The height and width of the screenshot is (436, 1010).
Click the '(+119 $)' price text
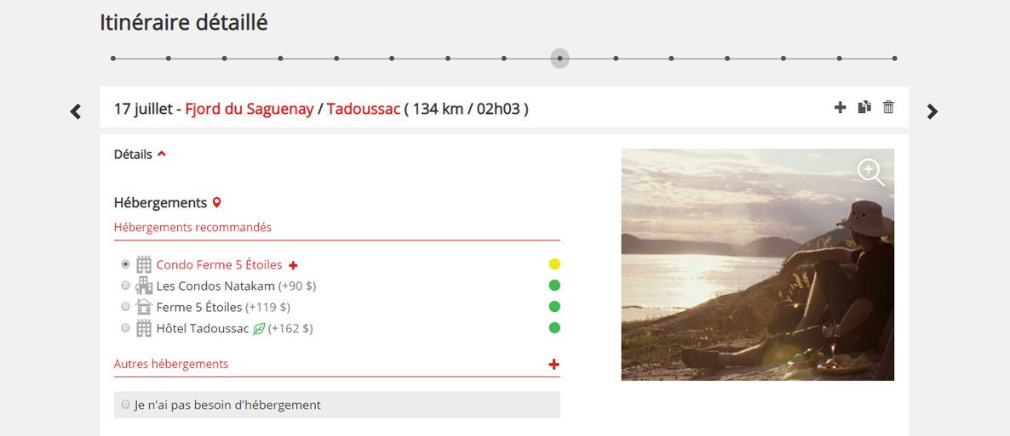tap(267, 308)
